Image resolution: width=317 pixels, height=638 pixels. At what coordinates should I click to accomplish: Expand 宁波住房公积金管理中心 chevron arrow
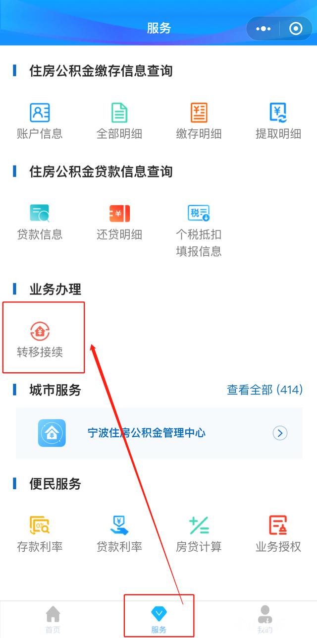tap(280, 433)
